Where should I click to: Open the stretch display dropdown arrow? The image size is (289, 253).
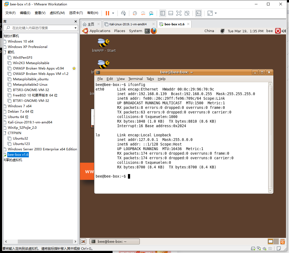click(x=216, y=13)
